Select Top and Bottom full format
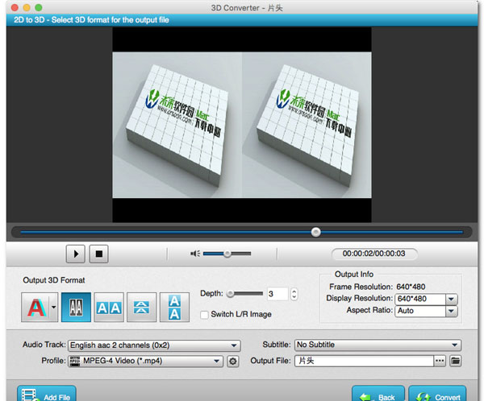 tap(174, 308)
